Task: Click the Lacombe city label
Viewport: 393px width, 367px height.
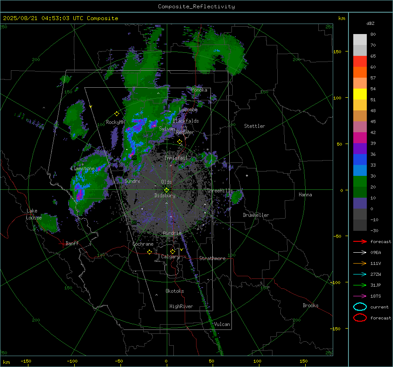Action: (188, 110)
